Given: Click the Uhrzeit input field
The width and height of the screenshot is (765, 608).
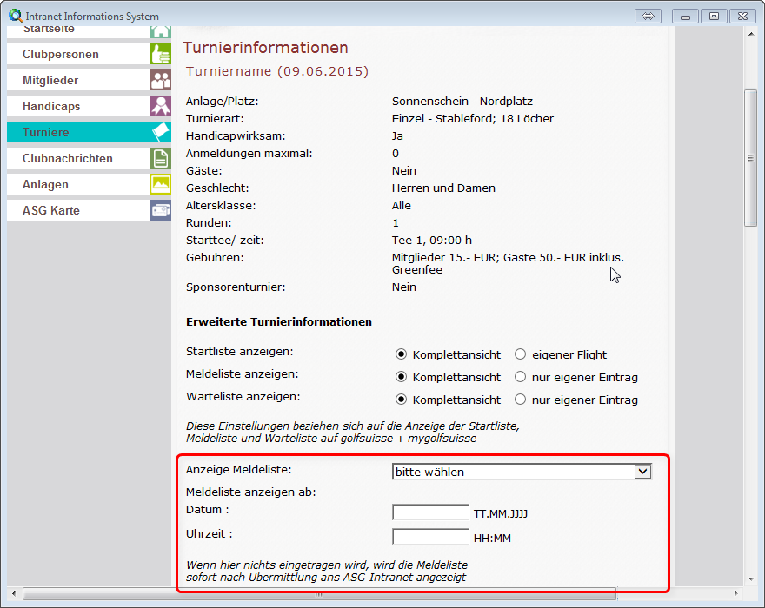Looking at the screenshot, I should 430,537.
